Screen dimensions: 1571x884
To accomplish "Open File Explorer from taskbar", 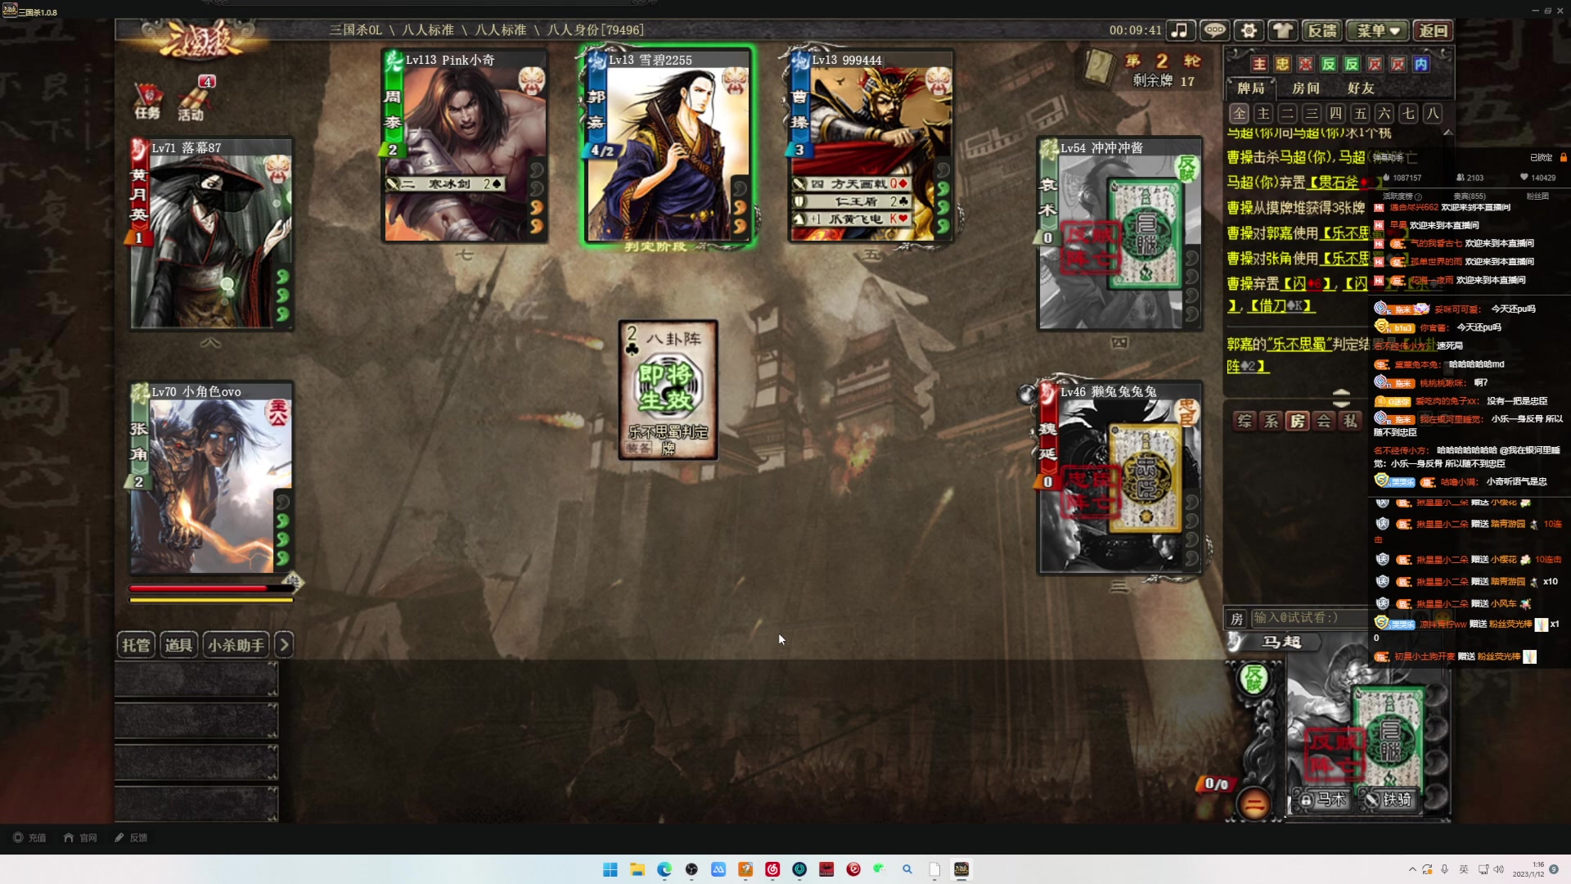I will [637, 869].
